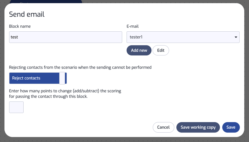Click the E-mail dropdown caret arrow

(x=236, y=37)
